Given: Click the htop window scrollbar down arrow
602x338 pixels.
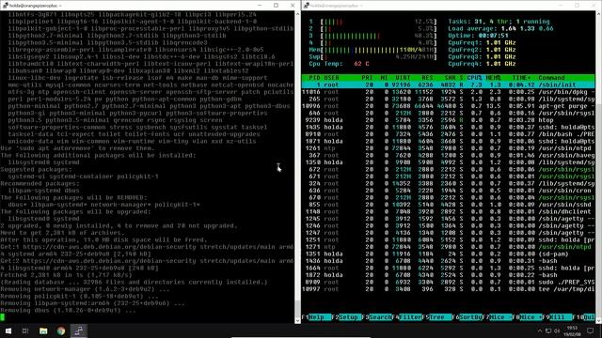Looking at the screenshot, I should click(x=598, y=320).
